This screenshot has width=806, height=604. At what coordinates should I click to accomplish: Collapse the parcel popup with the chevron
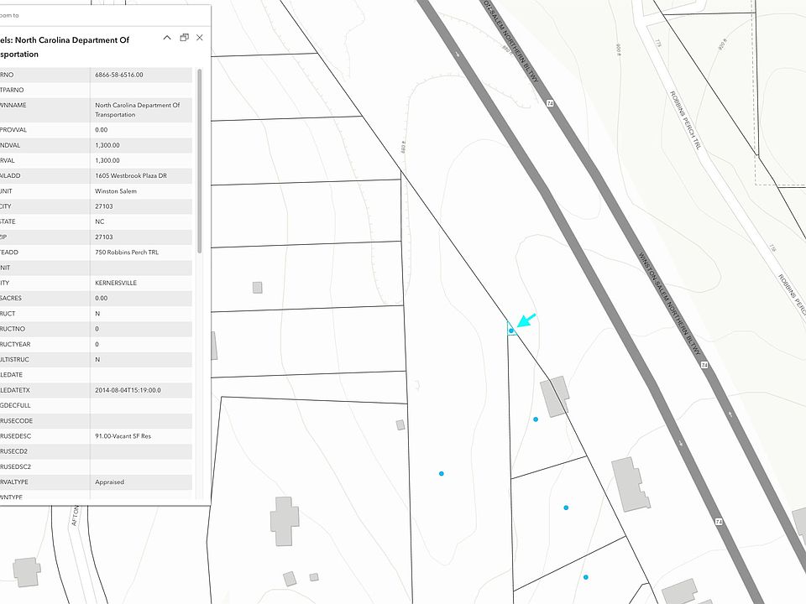[167, 38]
